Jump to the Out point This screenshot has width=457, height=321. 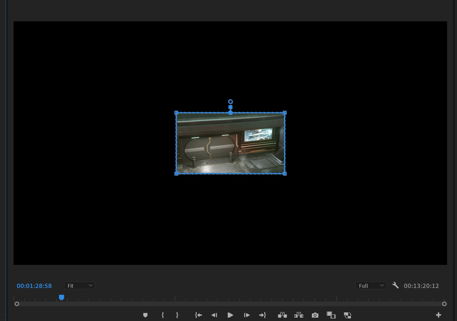click(x=262, y=315)
